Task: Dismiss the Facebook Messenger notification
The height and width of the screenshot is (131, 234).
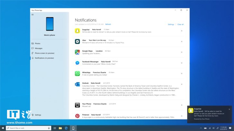Action: [x=182, y=63]
